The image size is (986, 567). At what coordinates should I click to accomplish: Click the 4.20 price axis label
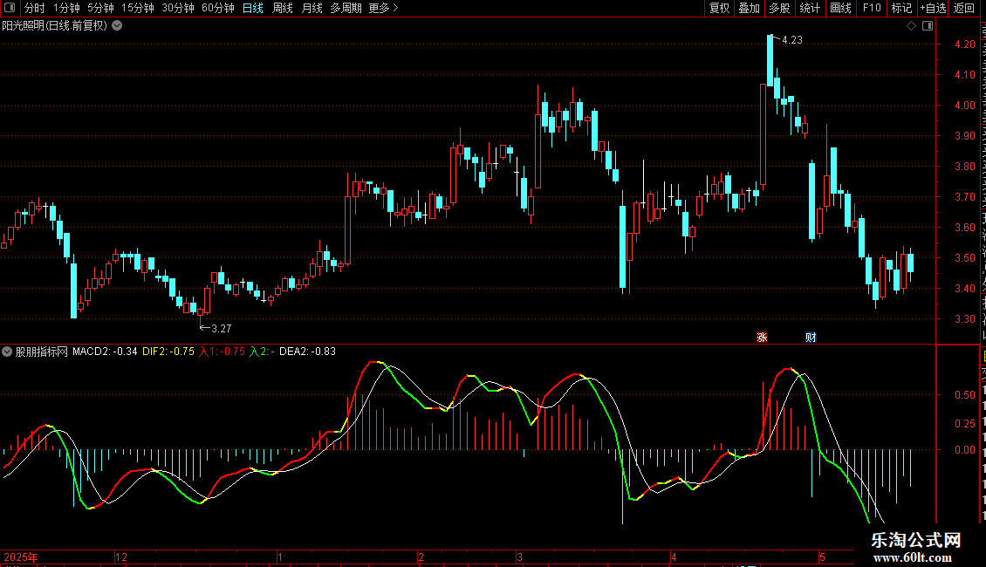click(965, 44)
